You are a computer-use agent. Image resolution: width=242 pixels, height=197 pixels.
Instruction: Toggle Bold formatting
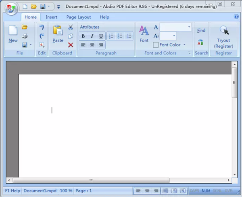83,36
